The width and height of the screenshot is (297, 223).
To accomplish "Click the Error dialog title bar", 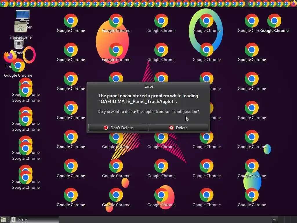I will click(148, 86).
